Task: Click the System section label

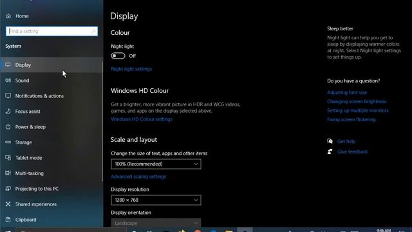Action: 13,46
